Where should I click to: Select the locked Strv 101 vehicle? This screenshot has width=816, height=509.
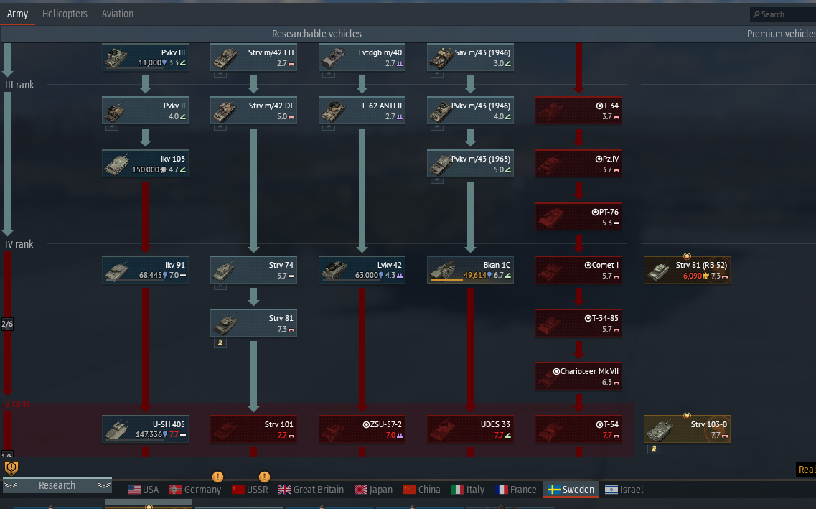[253, 429]
